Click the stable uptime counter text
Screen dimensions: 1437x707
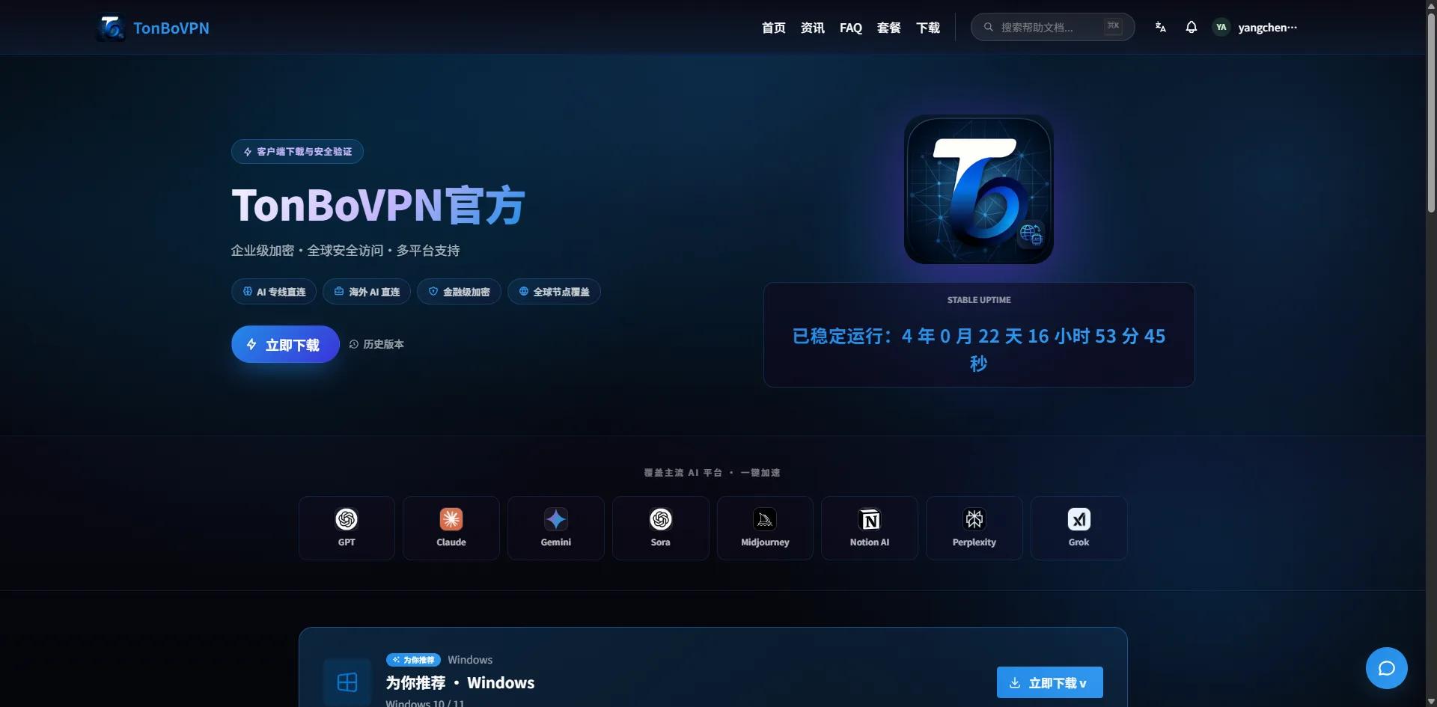979,349
